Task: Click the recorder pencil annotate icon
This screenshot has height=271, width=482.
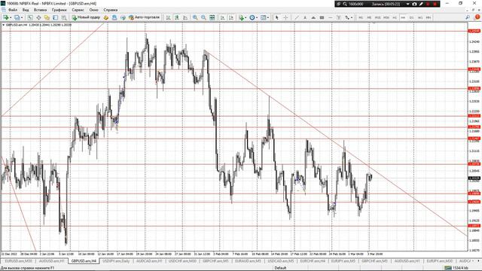Action: (x=421, y=4)
